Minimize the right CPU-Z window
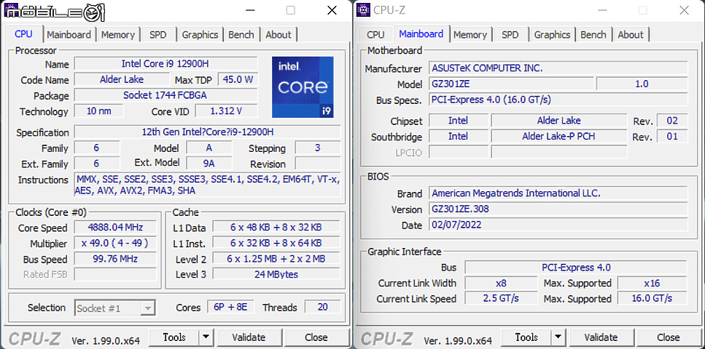This screenshot has width=705, height=349. (601, 10)
